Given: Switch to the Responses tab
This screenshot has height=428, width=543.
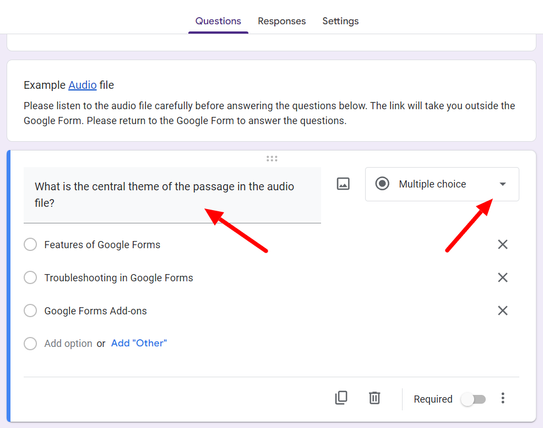Looking at the screenshot, I should click(281, 21).
